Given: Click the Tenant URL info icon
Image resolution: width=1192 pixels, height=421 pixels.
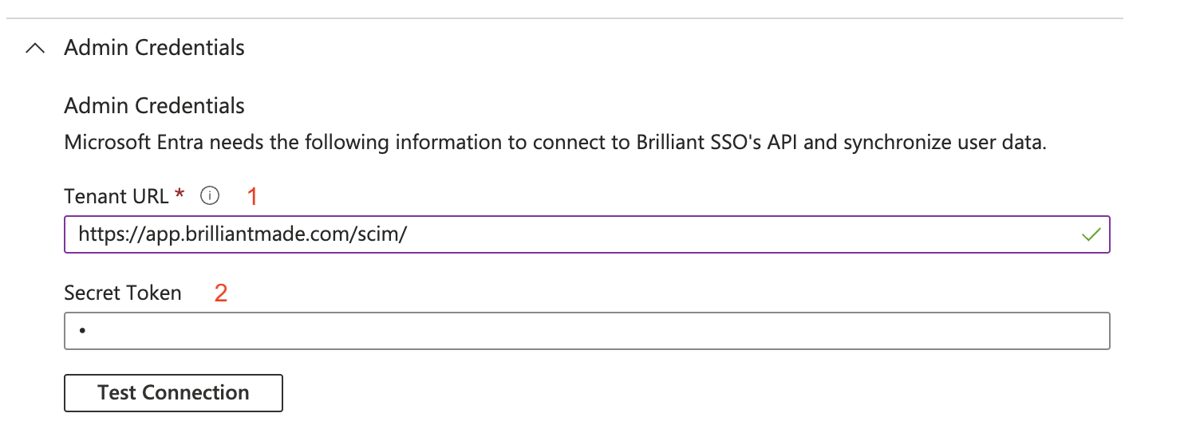Looking at the screenshot, I should (209, 195).
